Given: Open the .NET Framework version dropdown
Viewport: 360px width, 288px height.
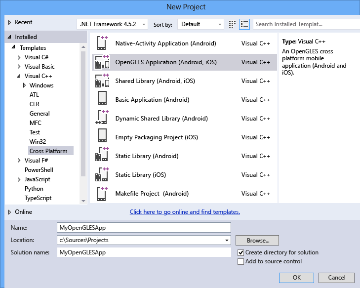Looking at the screenshot, I should click(x=112, y=24).
